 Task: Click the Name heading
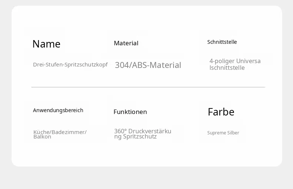coord(46,44)
